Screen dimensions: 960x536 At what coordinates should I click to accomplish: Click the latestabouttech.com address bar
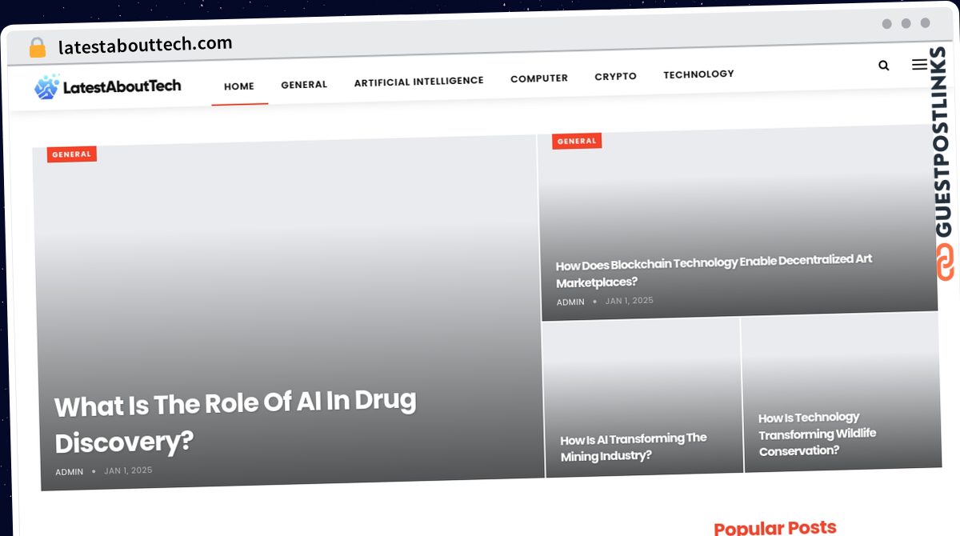pyautogui.click(x=145, y=46)
